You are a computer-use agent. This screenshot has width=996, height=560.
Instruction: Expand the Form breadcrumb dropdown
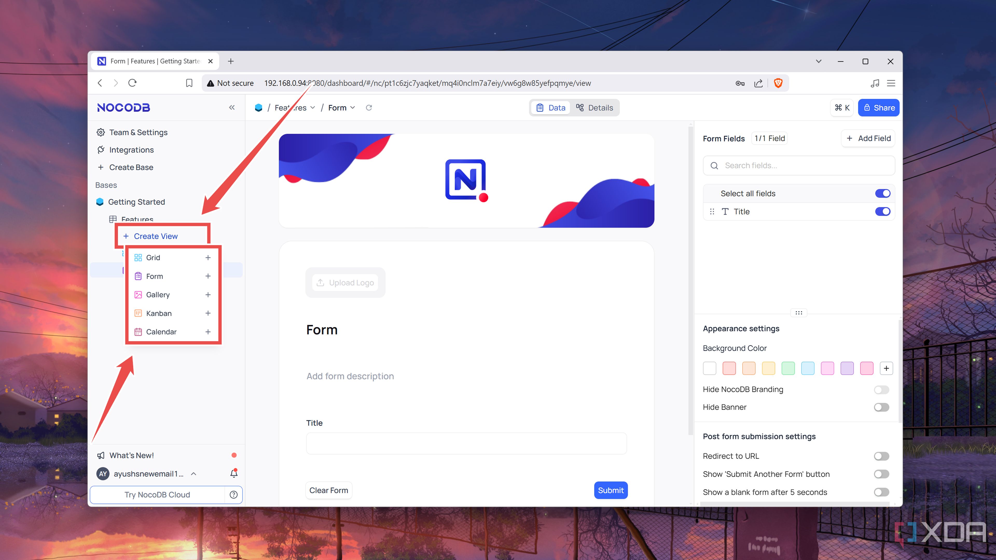coord(353,107)
